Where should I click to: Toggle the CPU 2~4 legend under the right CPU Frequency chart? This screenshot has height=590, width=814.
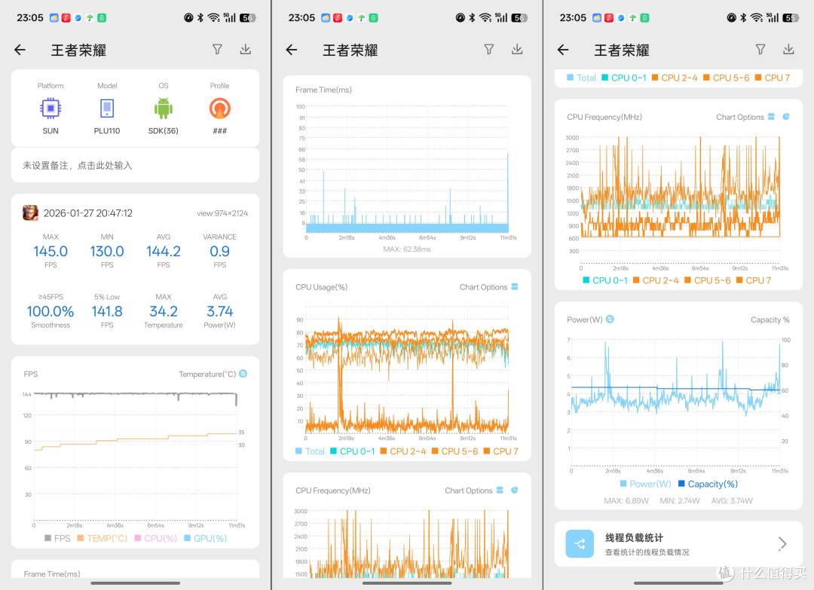point(656,280)
